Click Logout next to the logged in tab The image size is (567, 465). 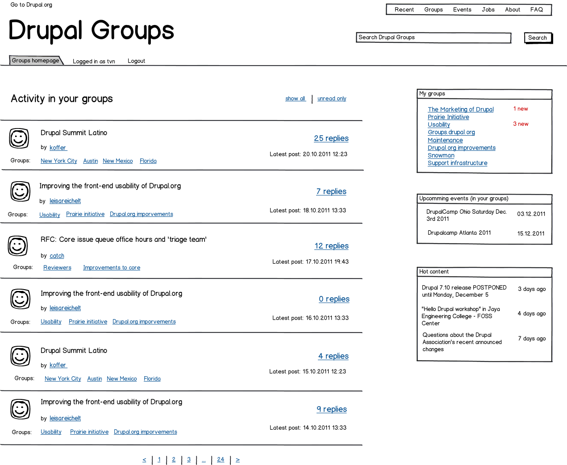[136, 61]
